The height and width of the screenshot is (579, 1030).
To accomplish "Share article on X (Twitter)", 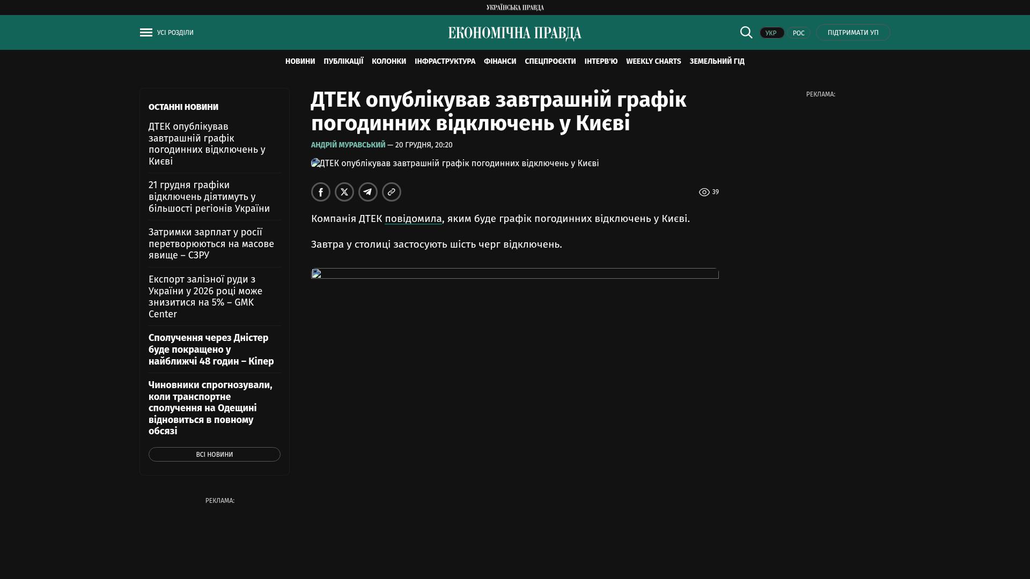I will (x=344, y=192).
